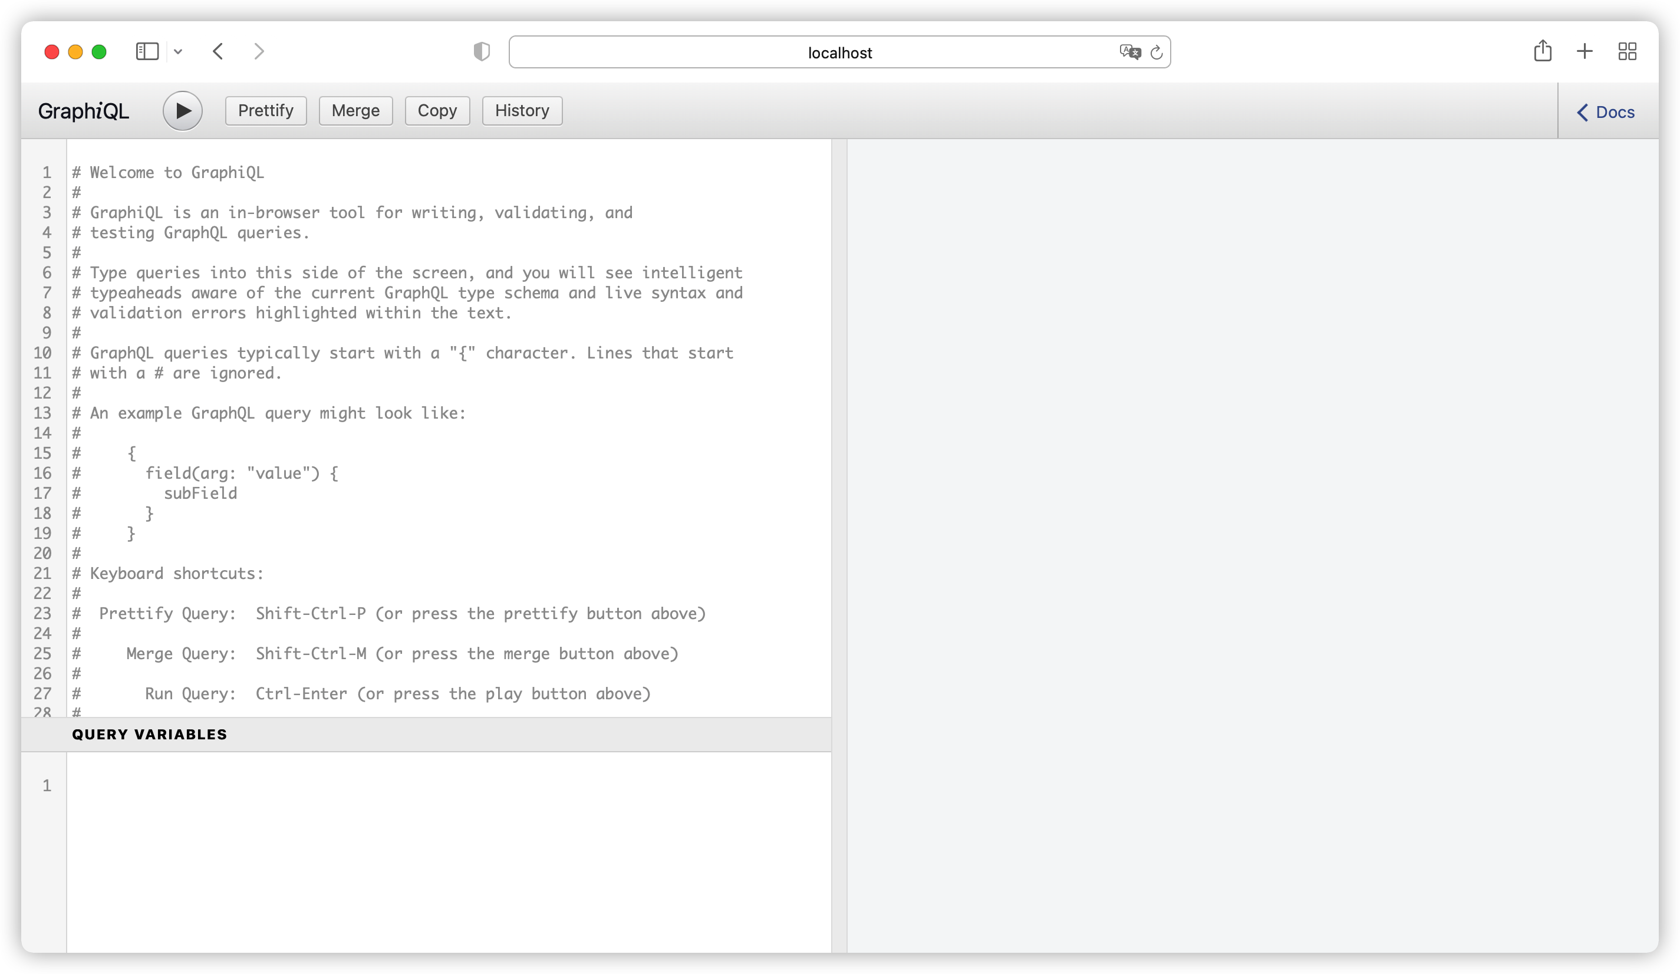Click the browser back navigation arrow
Image resolution: width=1680 pixels, height=974 pixels.
click(218, 51)
